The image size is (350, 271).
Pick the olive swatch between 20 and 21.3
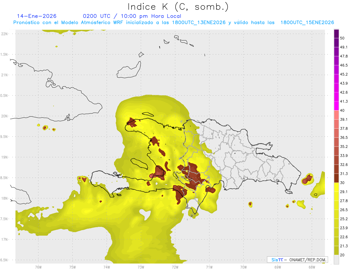(336, 251)
